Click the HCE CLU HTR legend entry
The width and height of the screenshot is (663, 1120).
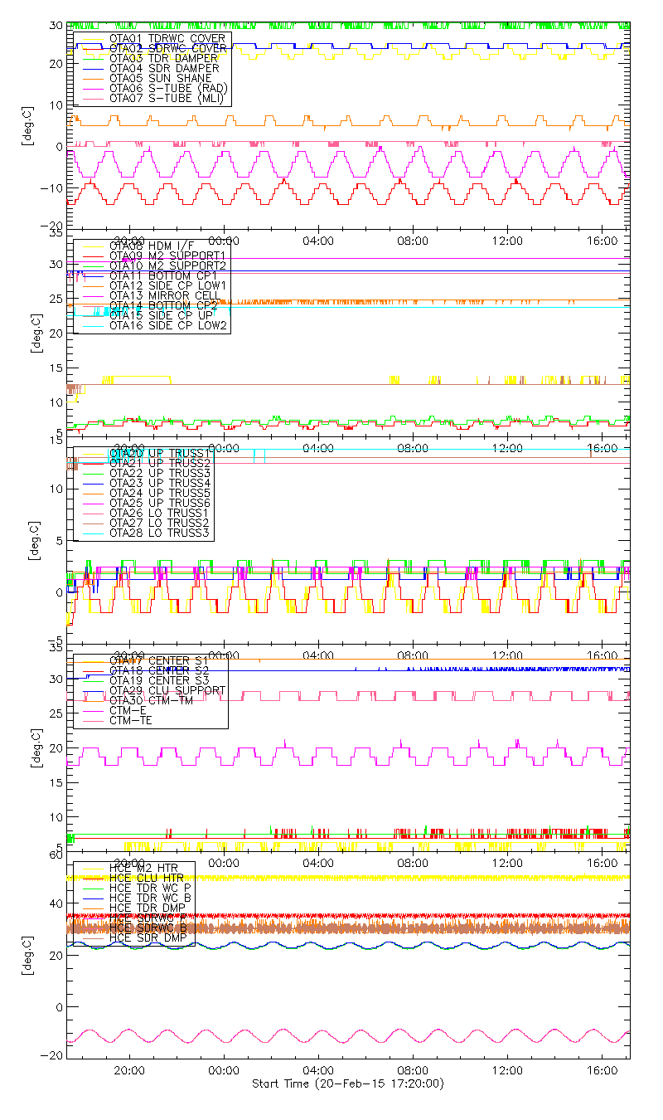coord(147,878)
